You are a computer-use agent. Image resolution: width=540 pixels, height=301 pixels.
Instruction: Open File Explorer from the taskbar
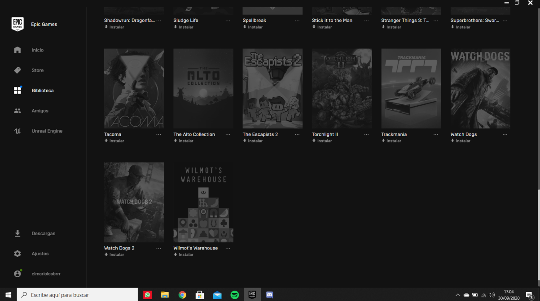[x=165, y=295]
